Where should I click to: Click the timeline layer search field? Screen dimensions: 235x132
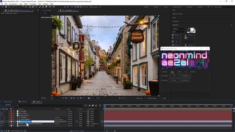tap(50, 106)
